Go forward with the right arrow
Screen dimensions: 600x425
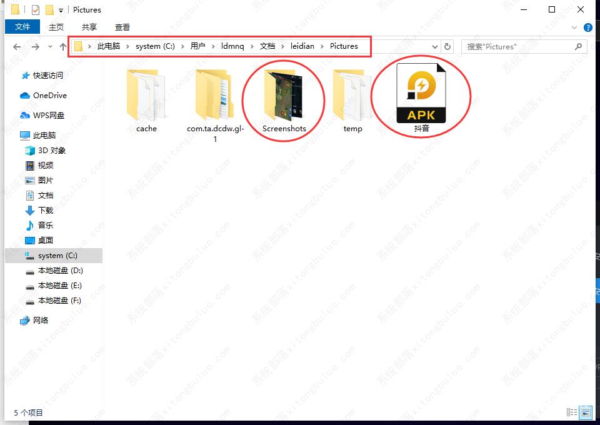35,47
